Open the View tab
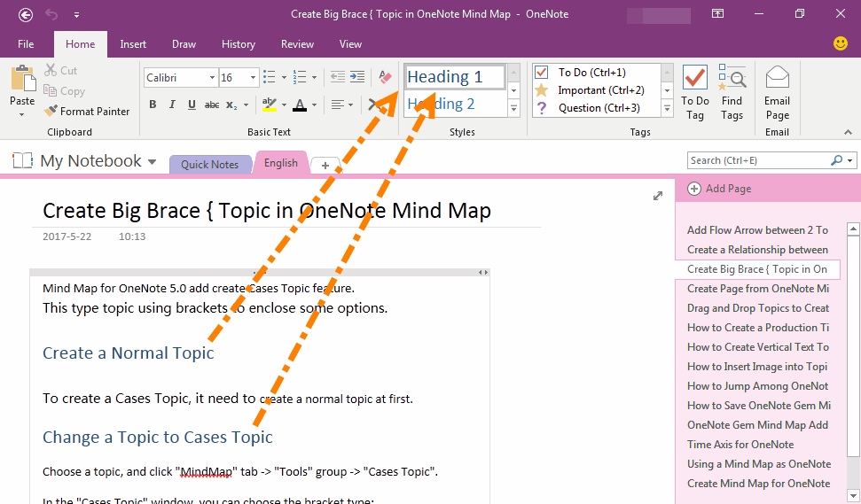861x504 pixels. pyautogui.click(x=350, y=44)
